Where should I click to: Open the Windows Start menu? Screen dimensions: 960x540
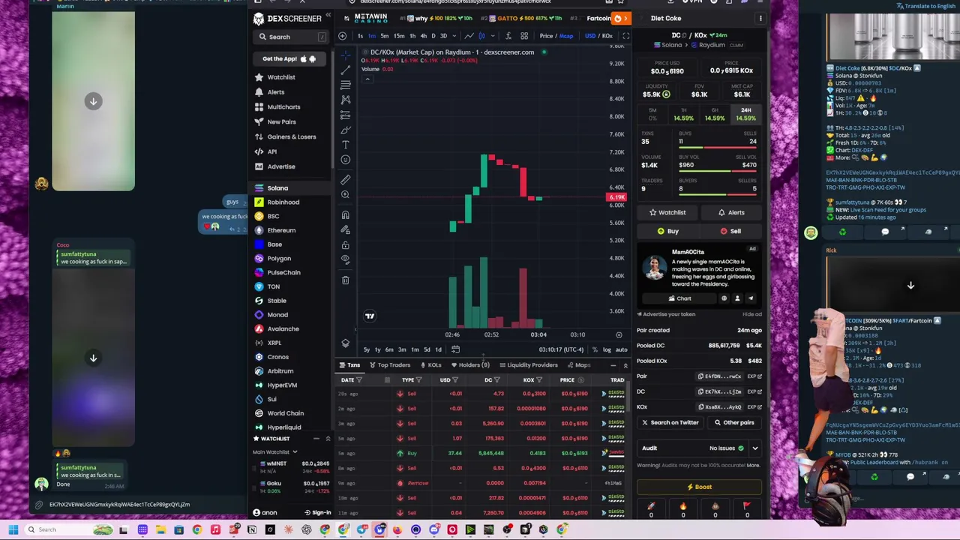(x=13, y=529)
